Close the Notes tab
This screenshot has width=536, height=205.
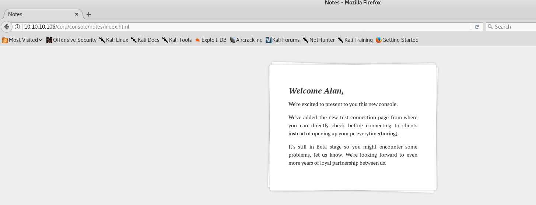77,14
